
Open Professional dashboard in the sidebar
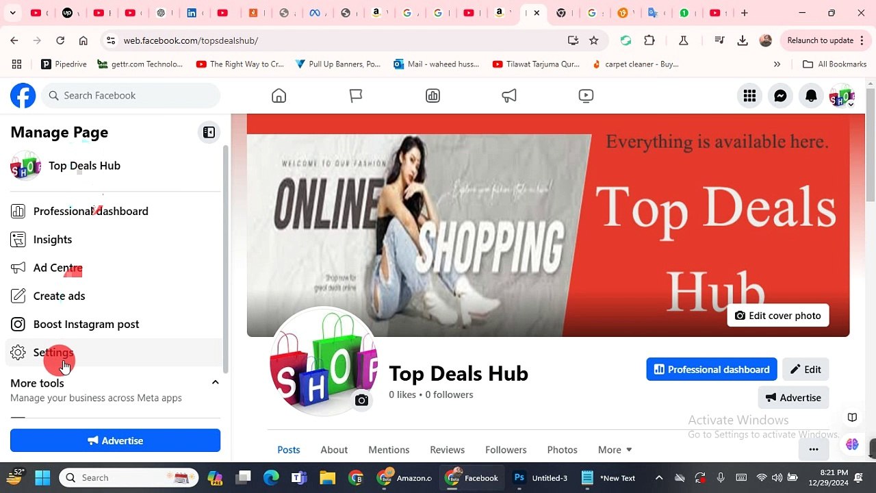click(x=114, y=211)
